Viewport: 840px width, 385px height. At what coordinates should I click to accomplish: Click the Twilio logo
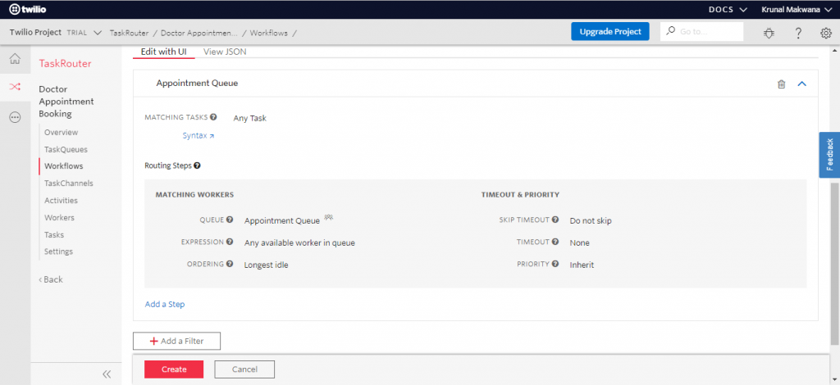click(x=27, y=9)
